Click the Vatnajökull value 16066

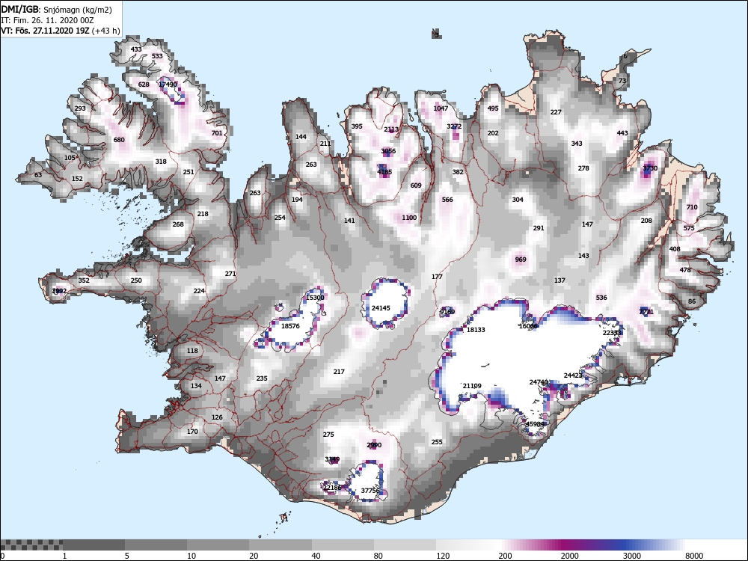tap(528, 326)
